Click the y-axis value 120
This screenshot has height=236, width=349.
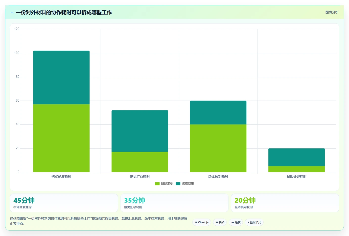point(17,29)
